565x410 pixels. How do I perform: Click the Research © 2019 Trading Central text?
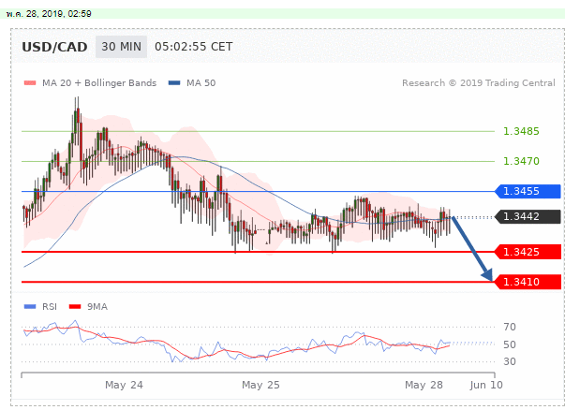(479, 83)
